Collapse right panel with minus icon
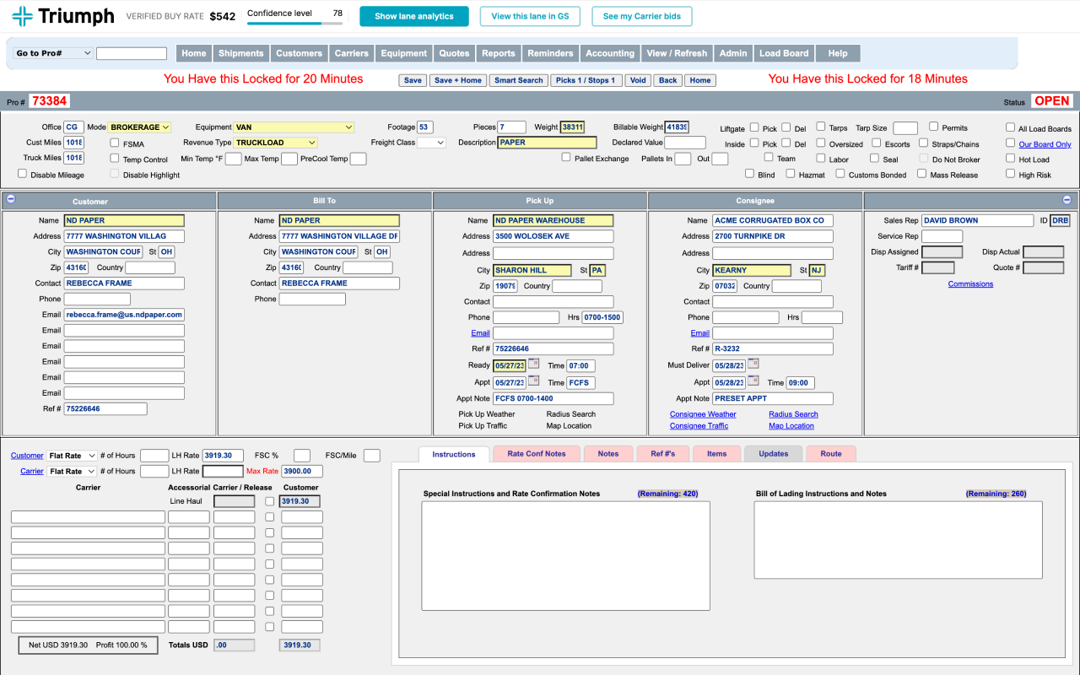Image resolution: width=1080 pixels, height=675 pixels. tap(1066, 200)
